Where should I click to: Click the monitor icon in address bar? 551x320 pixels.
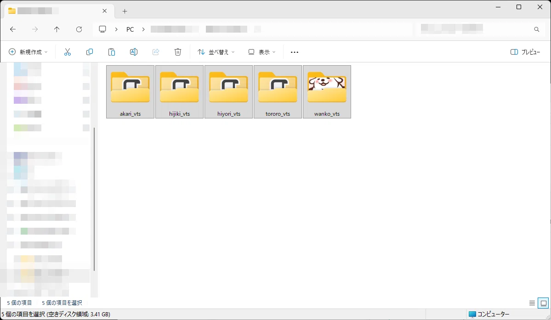[102, 29]
